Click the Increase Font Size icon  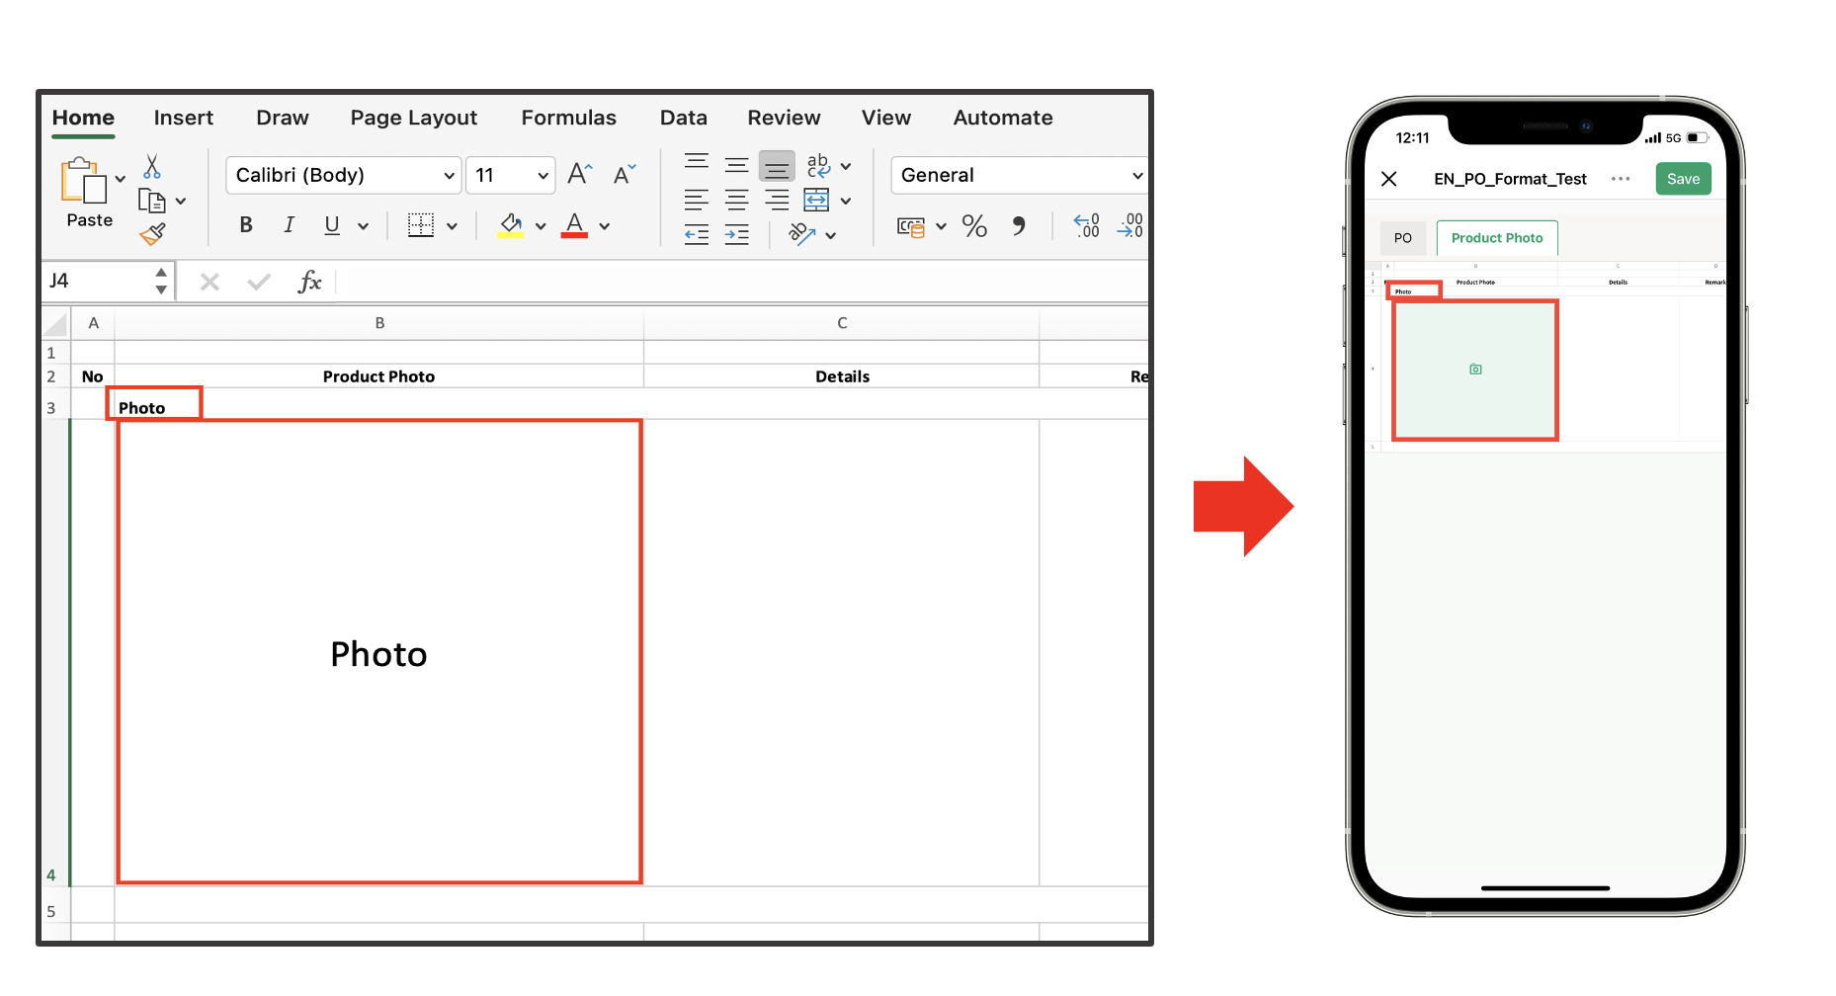click(580, 175)
